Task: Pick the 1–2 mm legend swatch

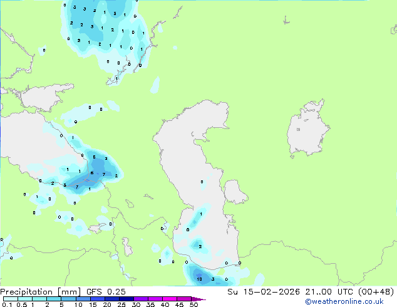Action: point(39,299)
